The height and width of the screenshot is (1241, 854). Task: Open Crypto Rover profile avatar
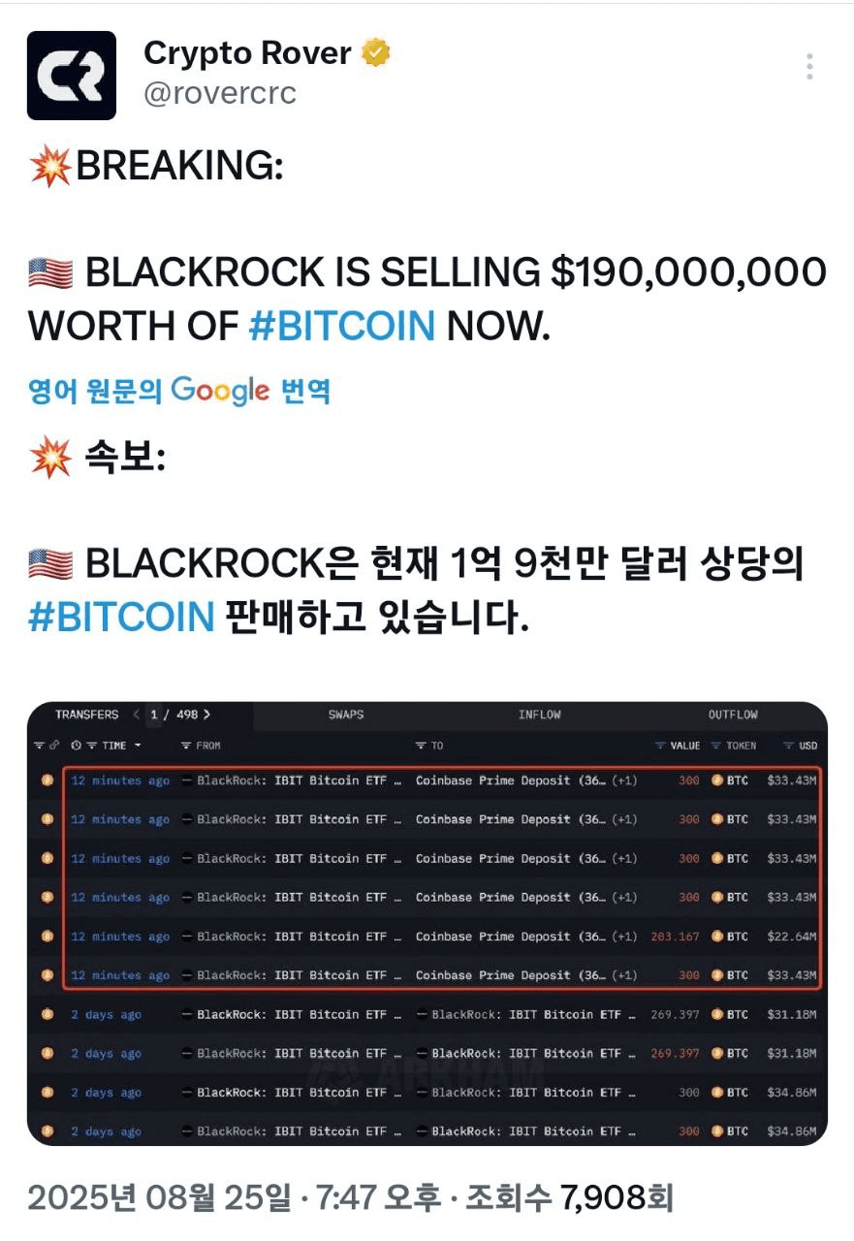click(x=72, y=76)
